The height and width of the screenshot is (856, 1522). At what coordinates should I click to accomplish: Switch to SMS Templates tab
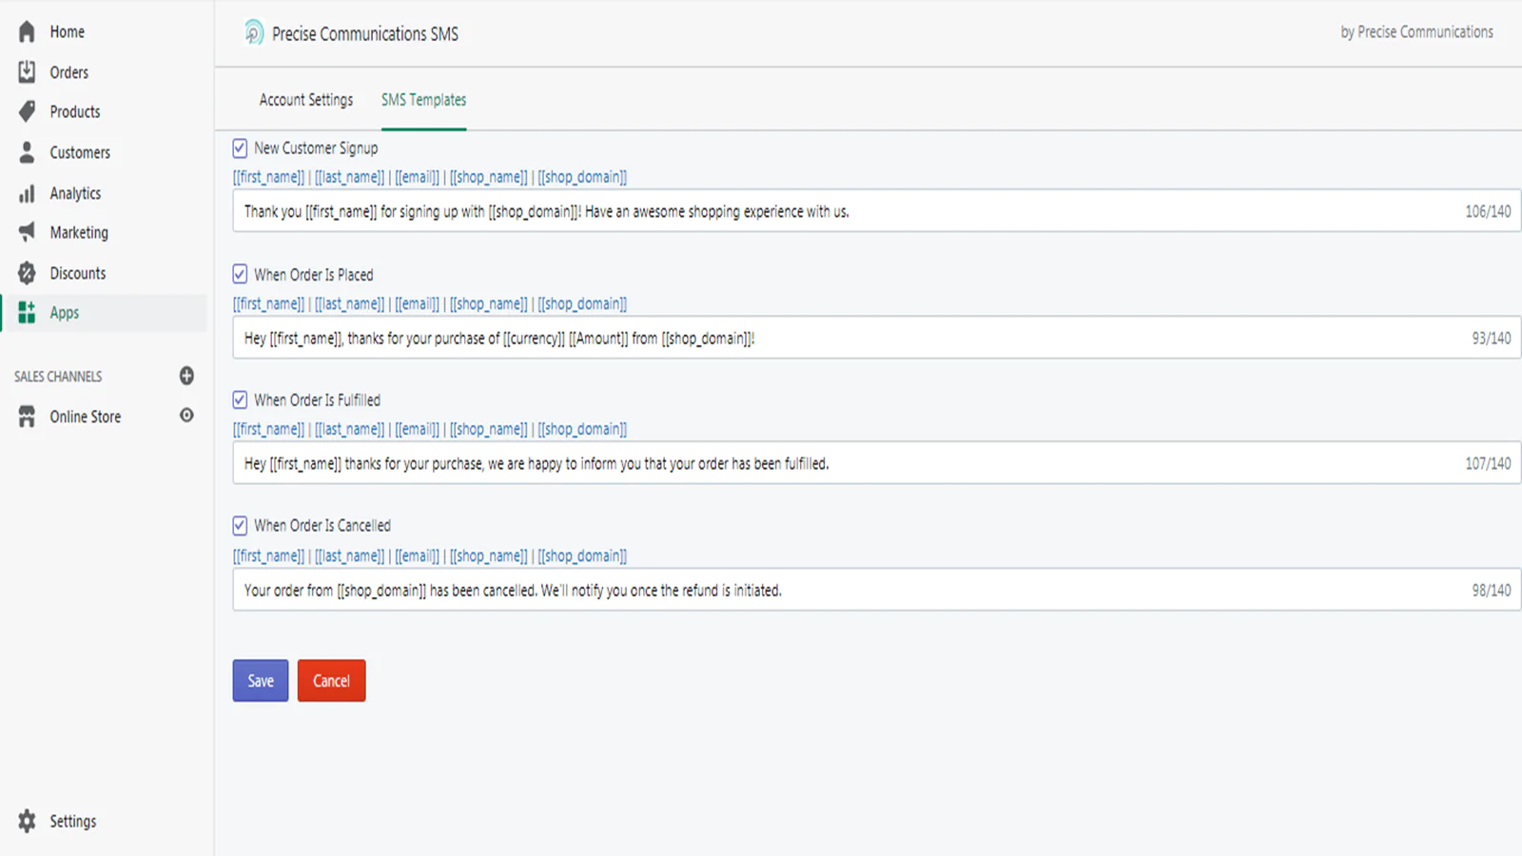pos(423,100)
